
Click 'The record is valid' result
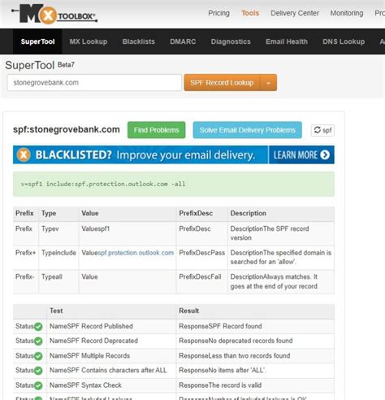point(220,385)
